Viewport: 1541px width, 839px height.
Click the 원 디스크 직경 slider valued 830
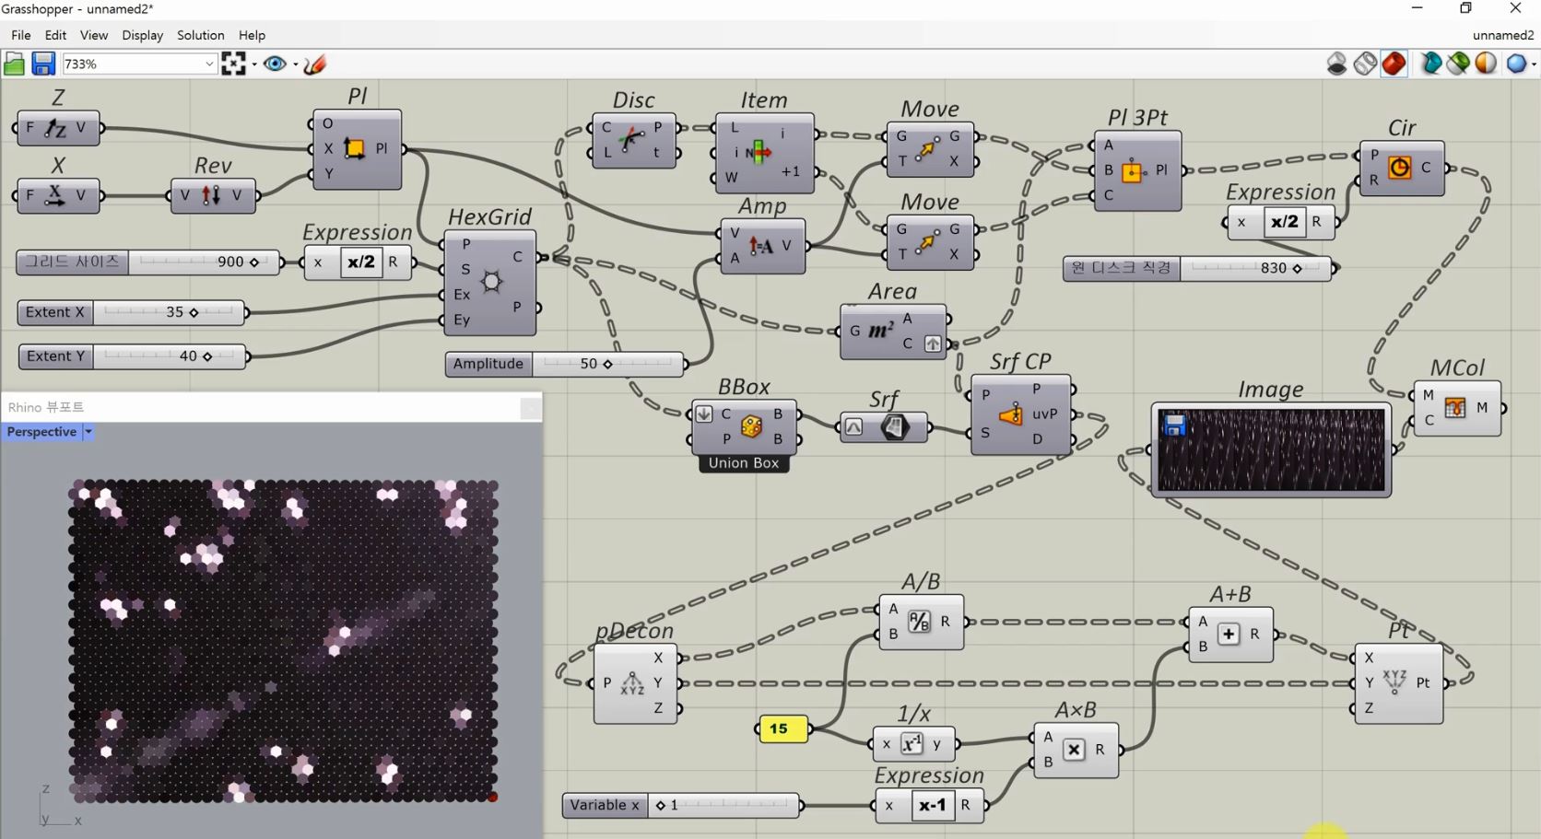[x=1199, y=268]
